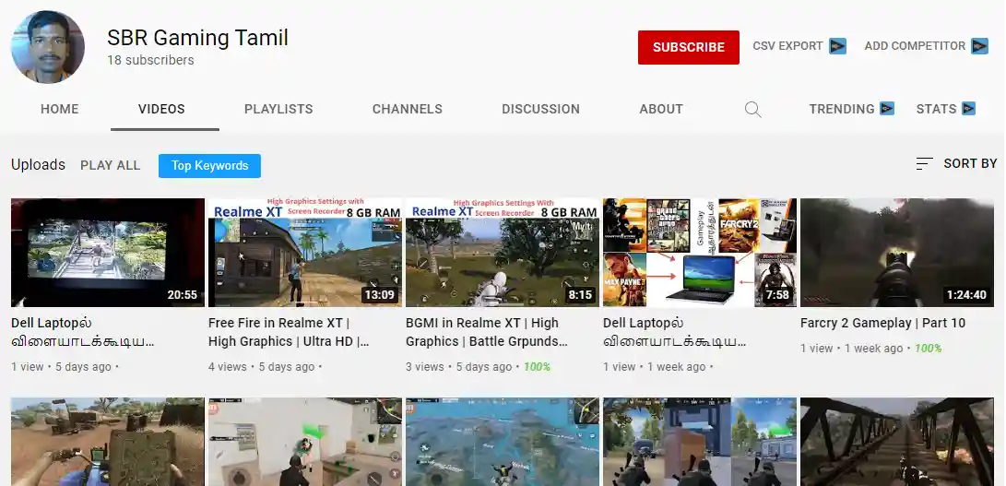This screenshot has width=1006, height=486.
Task: Click the Dell Laptop title dated 5 days ago
Action: coord(83,333)
